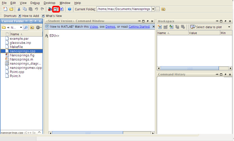Viewport: 234px width, 141px height.
Task: Open the Edit menu
Action: pos(13,3)
